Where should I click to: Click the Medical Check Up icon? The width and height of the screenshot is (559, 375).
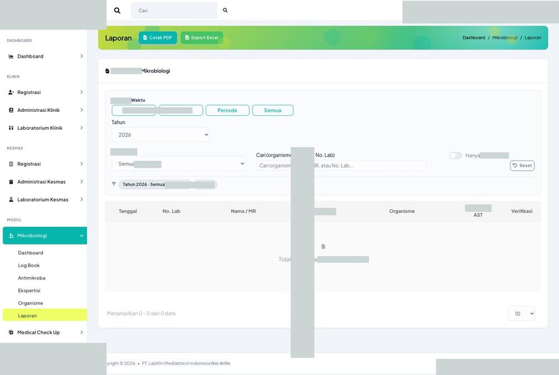[11, 332]
